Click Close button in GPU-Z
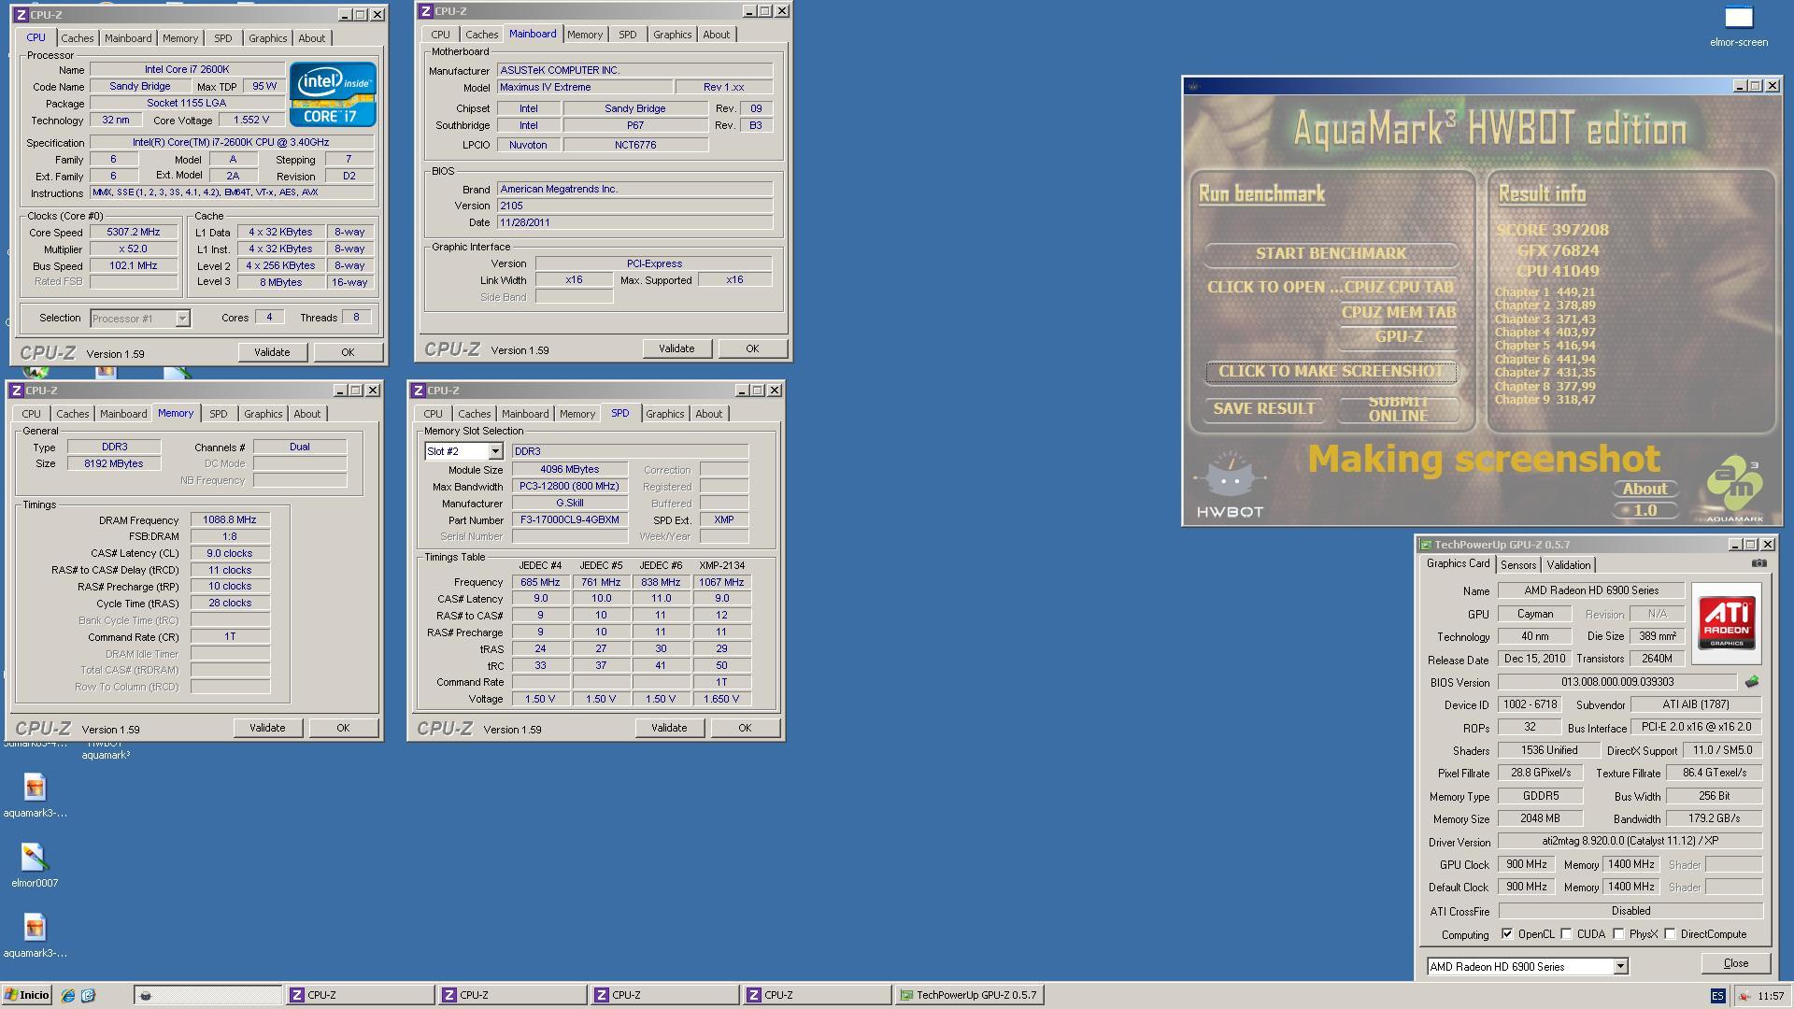The height and width of the screenshot is (1009, 1794). [1735, 963]
